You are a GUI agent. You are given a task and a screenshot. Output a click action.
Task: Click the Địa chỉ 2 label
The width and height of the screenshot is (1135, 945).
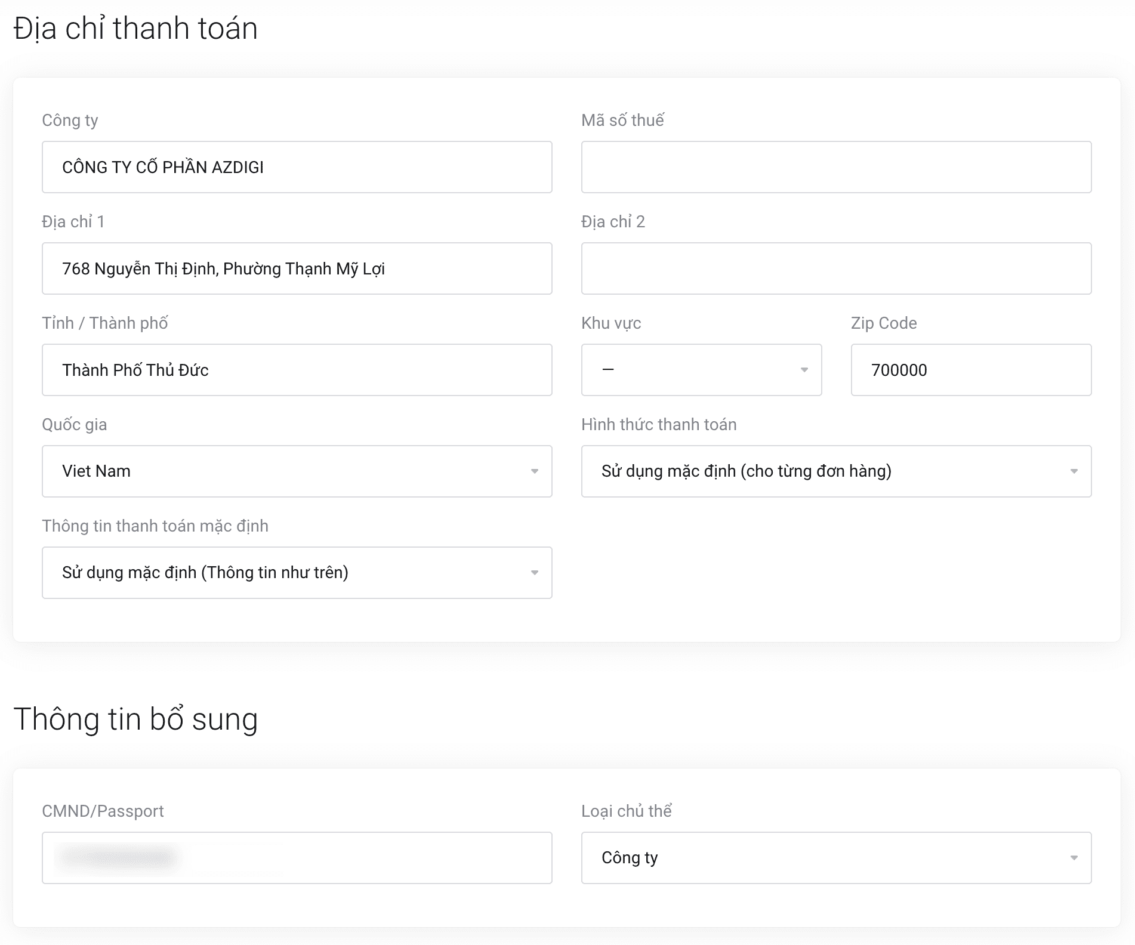[613, 222]
